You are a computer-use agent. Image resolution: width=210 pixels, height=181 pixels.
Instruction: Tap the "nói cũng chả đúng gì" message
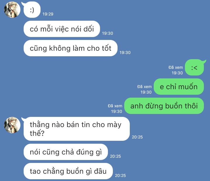click(66, 152)
